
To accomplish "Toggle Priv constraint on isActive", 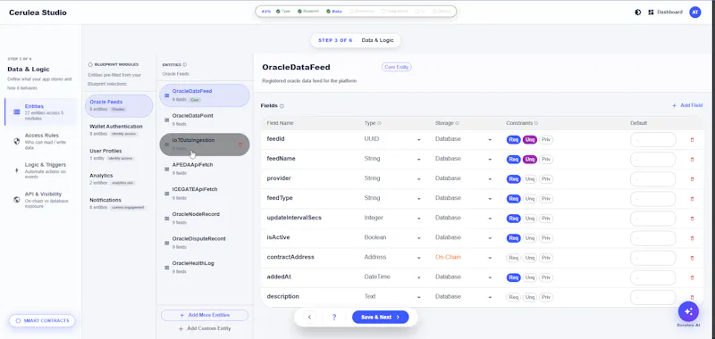I will point(546,238).
